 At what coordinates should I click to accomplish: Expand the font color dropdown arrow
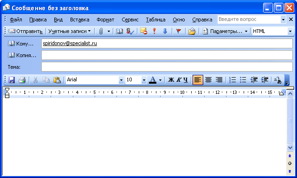pyautogui.click(x=160, y=80)
